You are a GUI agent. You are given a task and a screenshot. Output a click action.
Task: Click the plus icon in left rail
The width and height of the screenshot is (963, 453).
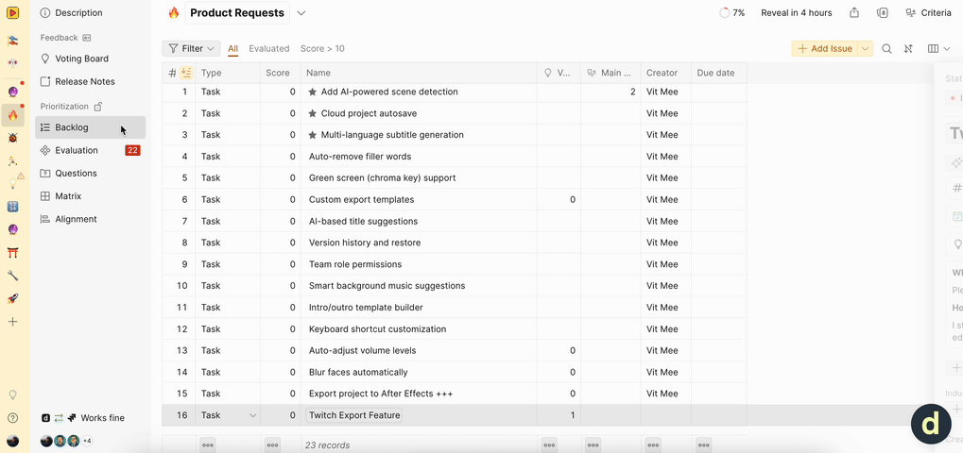(x=13, y=322)
